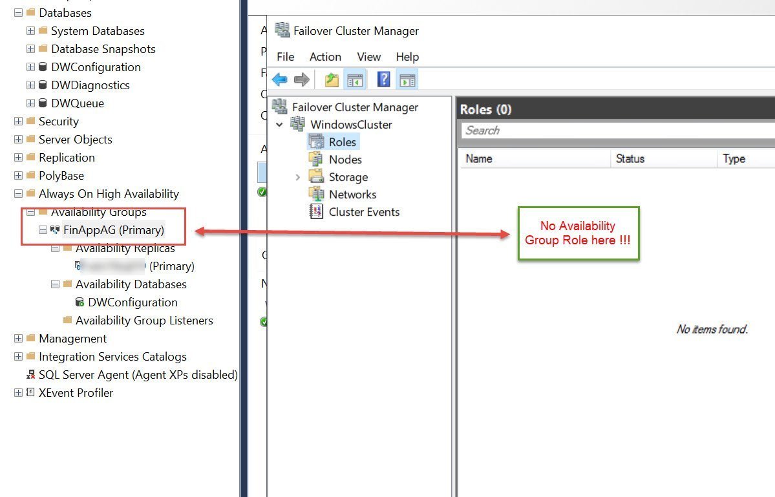Screen dimensions: 775x497
Task: Click the Storage folder icon in cluster tree
Action: click(x=316, y=176)
